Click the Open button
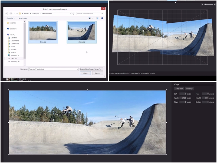The image size is (217, 163). pyautogui.click(x=86, y=73)
